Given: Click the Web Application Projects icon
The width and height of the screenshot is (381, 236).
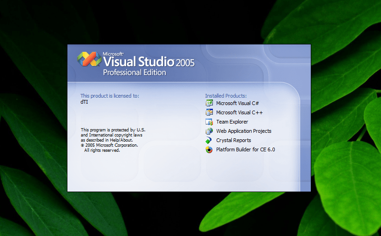Looking at the screenshot, I should click(209, 131).
